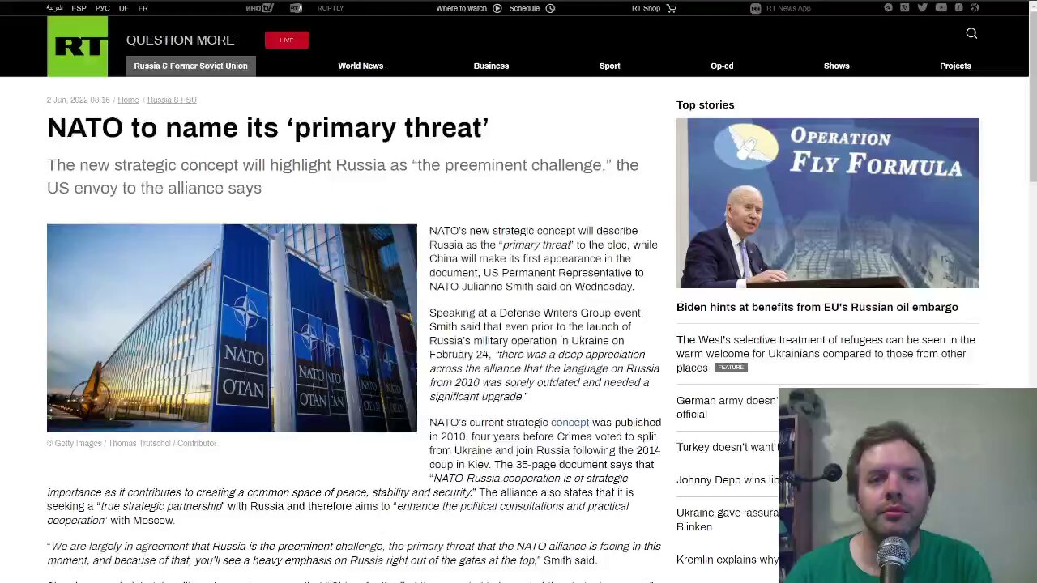Open the Op-ed menu
1037x583 pixels.
(722, 66)
